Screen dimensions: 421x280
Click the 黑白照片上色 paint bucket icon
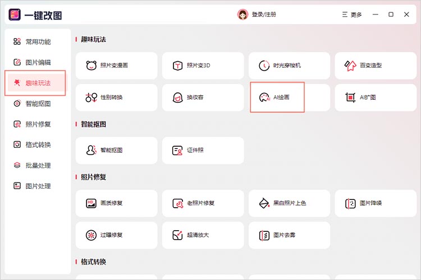pyautogui.click(x=264, y=203)
